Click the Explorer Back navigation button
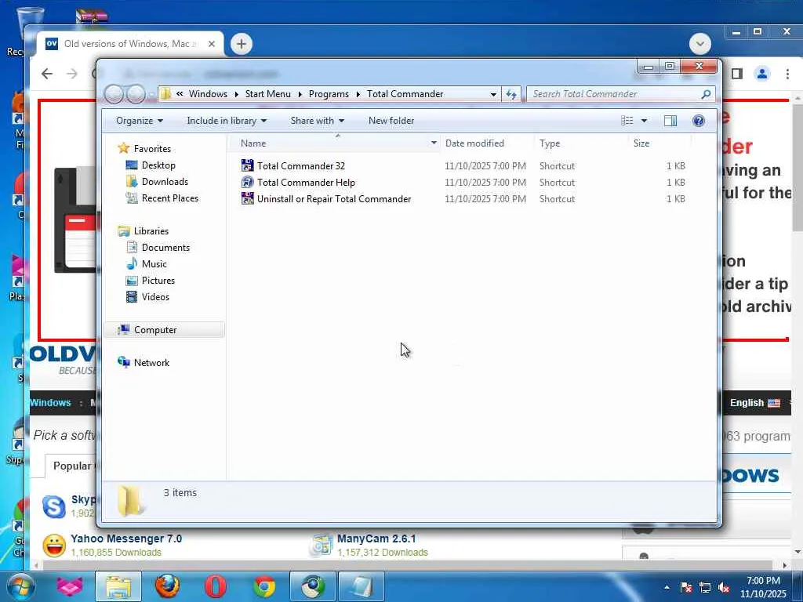The width and height of the screenshot is (803, 602). pos(114,94)
